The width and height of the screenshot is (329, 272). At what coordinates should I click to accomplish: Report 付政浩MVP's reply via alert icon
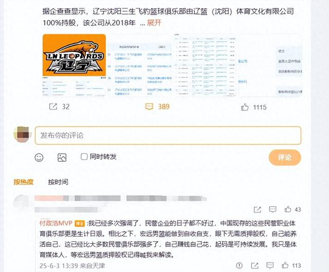239,265
